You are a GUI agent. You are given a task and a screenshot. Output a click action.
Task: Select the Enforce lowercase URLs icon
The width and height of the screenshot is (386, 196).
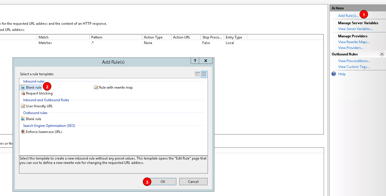point(23,132)
